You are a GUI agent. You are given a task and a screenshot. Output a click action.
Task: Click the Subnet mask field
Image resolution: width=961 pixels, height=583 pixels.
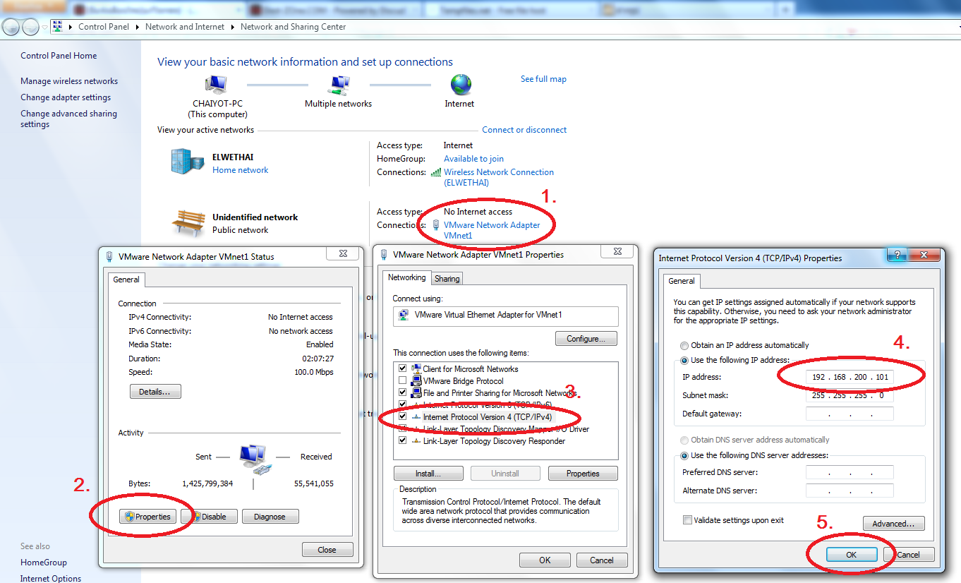[x=850, y=395]
